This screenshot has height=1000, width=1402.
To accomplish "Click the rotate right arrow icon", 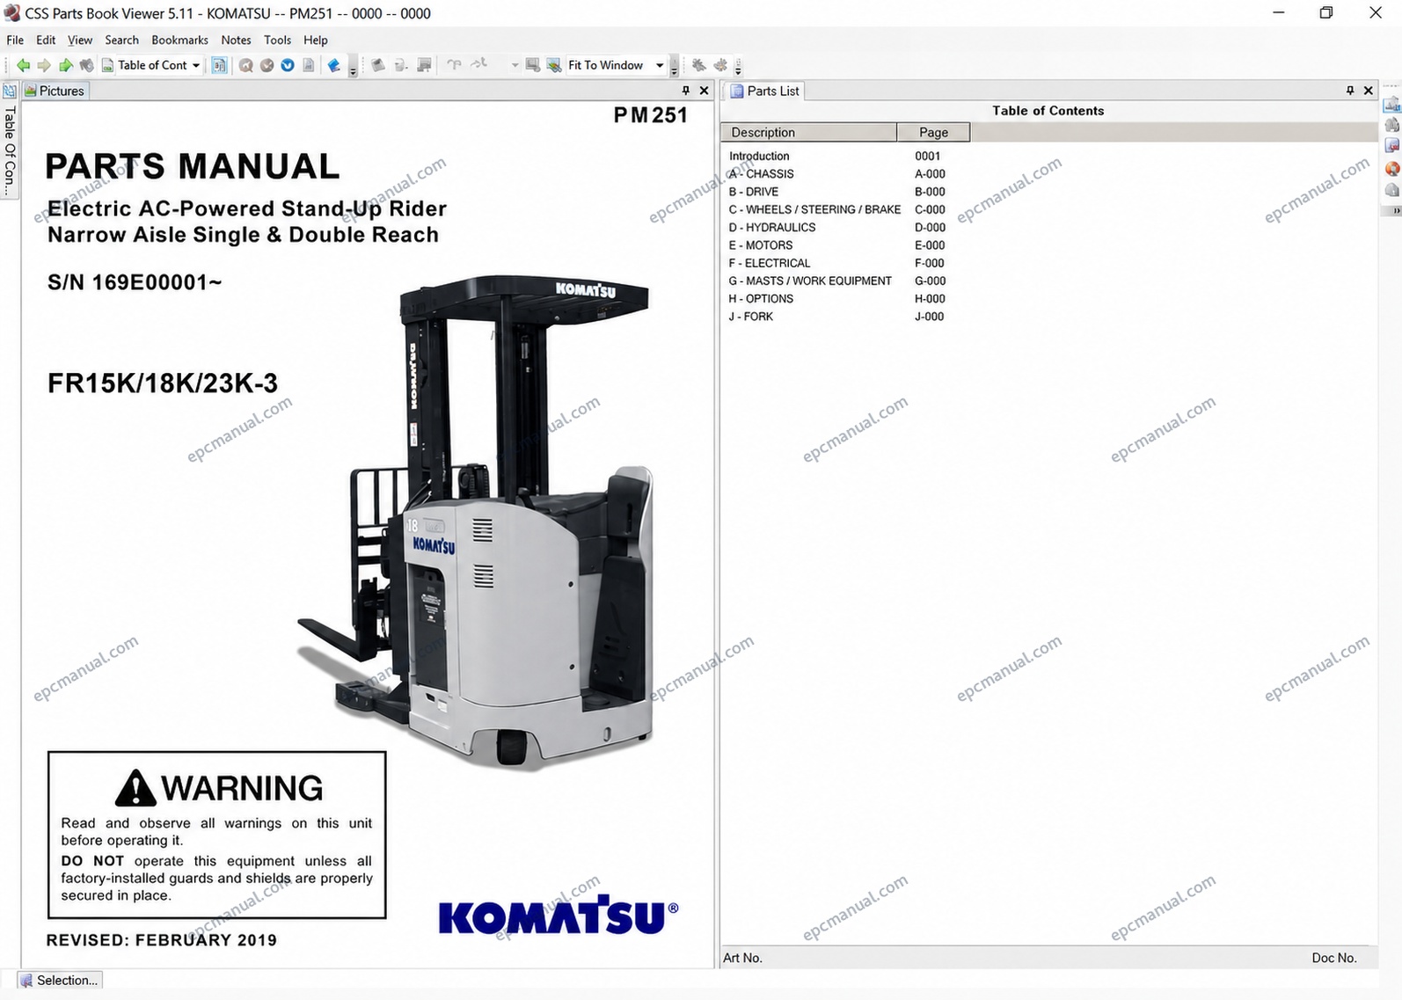I will pyautogui.click(x=478, y=64).
